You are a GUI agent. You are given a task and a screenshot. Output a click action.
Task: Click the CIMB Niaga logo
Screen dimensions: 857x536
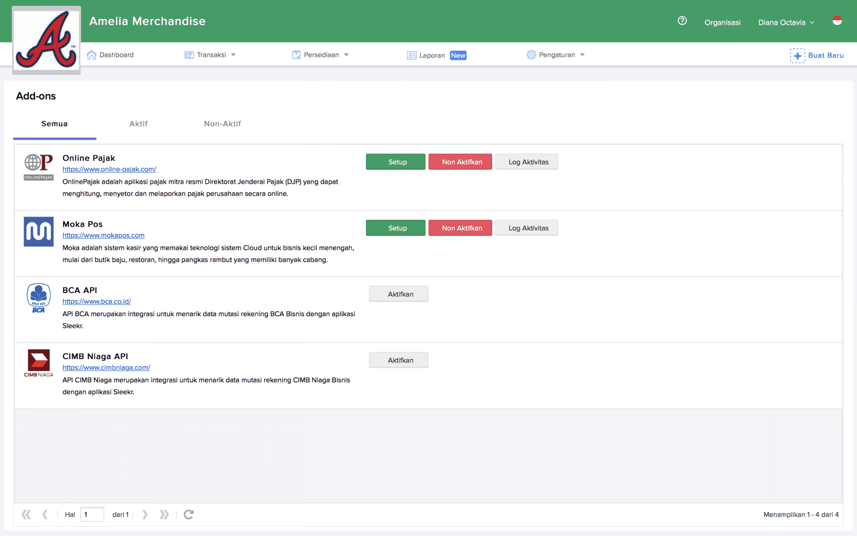pos(39,363)
